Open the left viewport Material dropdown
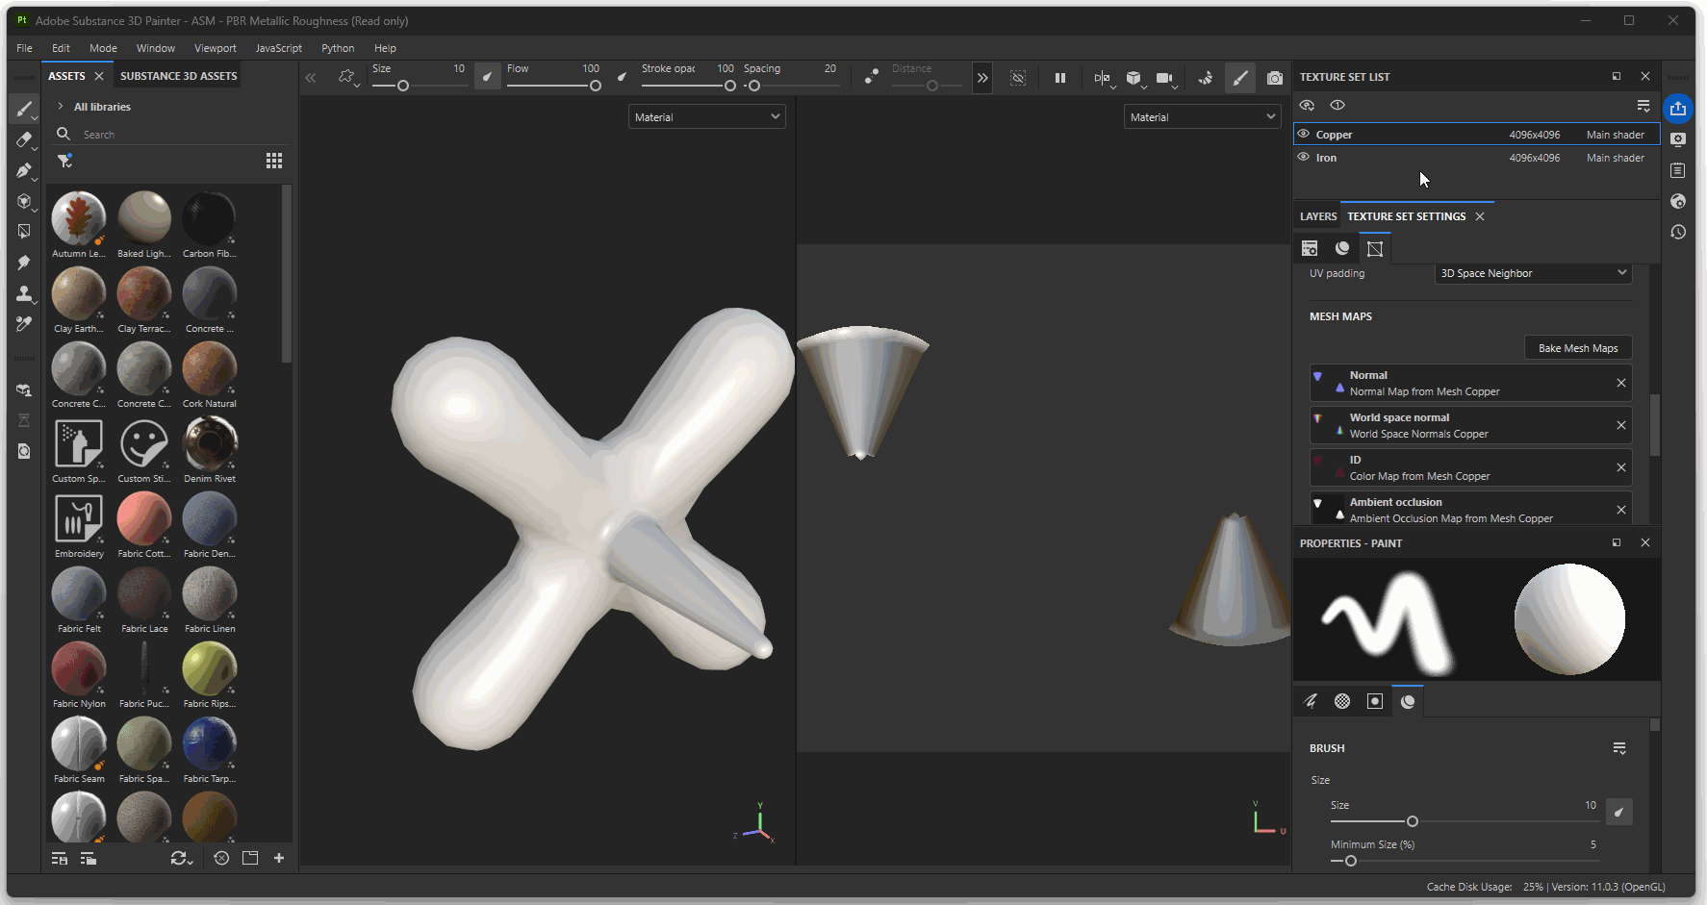This screenshot has width=1707, height=905. coord(706,117)
